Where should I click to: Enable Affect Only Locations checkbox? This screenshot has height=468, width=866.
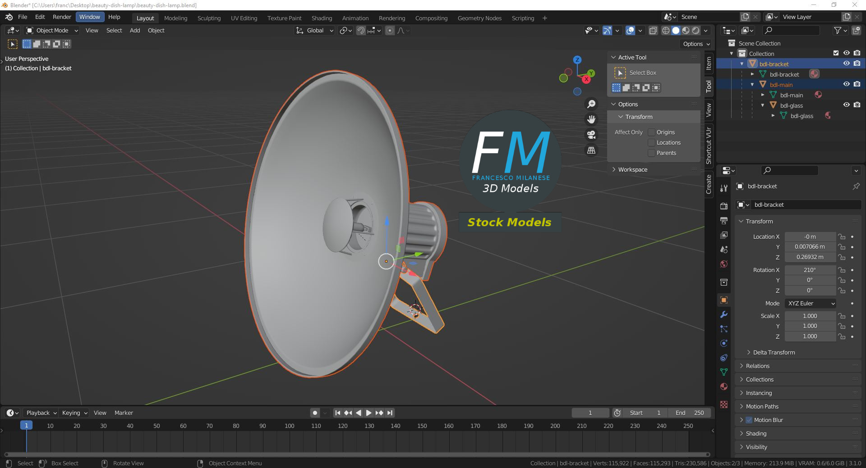click(651, 143)
